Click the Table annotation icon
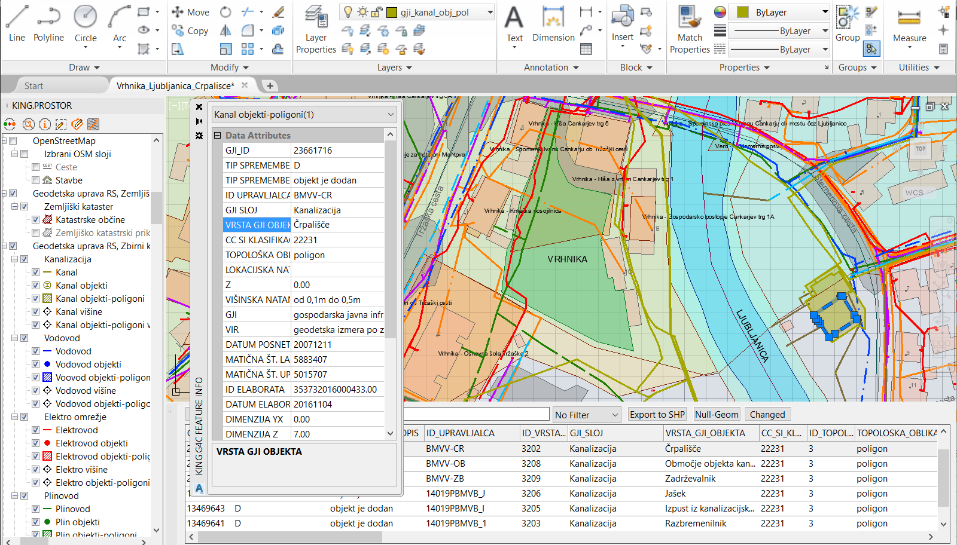 coord(586,49)
